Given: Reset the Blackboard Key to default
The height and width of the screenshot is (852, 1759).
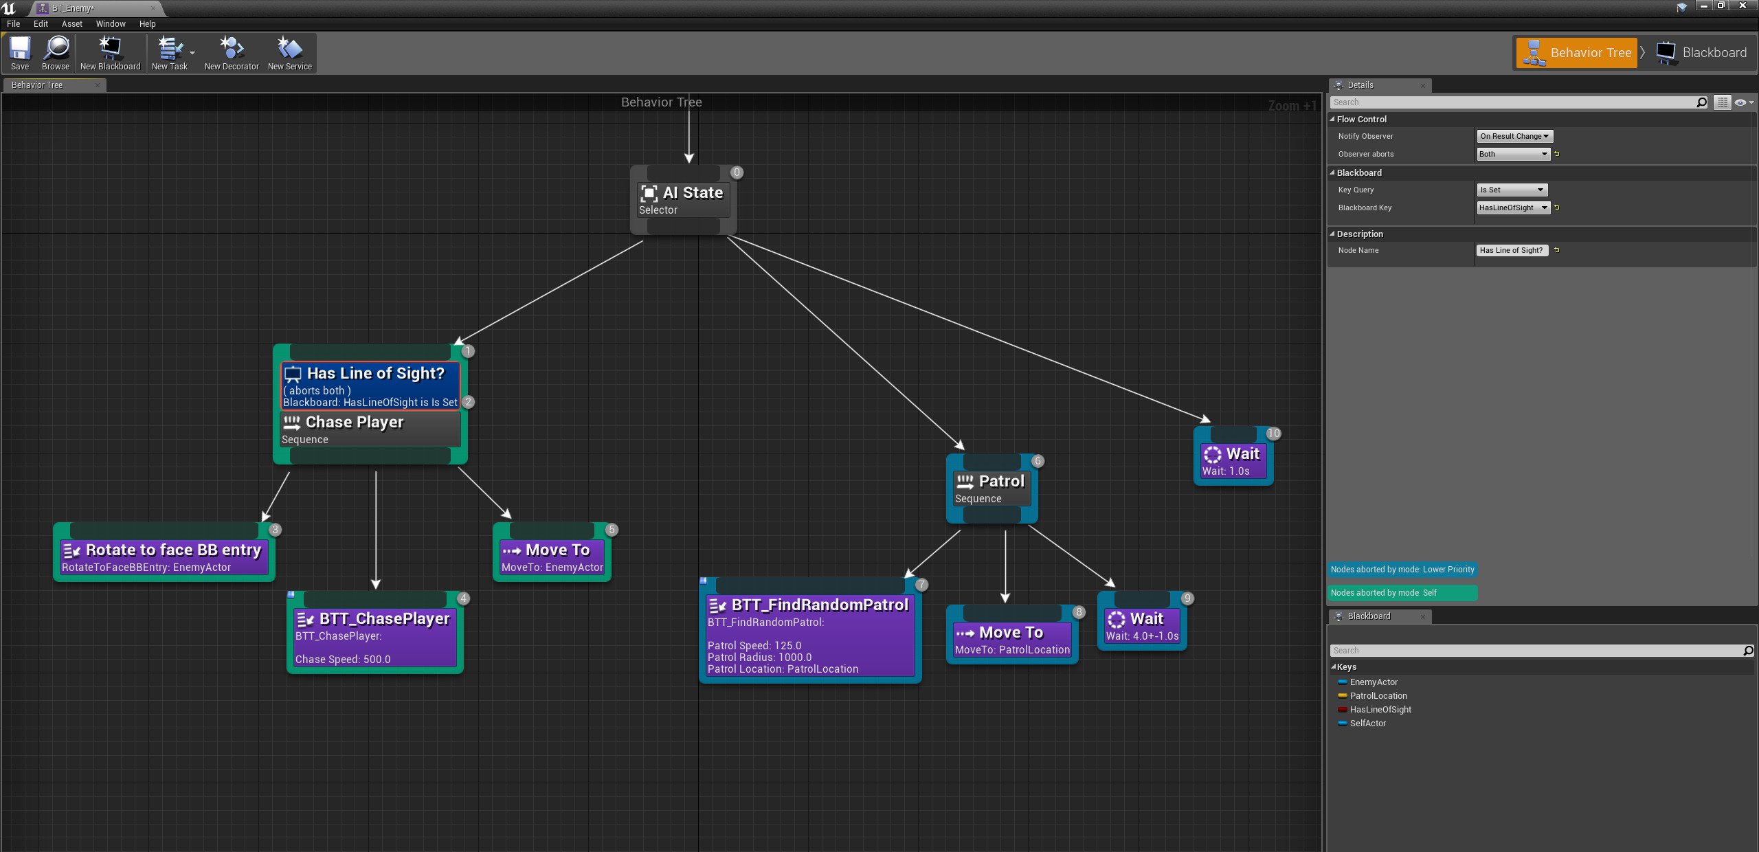Looking at the screenshot, I should [x=1557, y=208].
